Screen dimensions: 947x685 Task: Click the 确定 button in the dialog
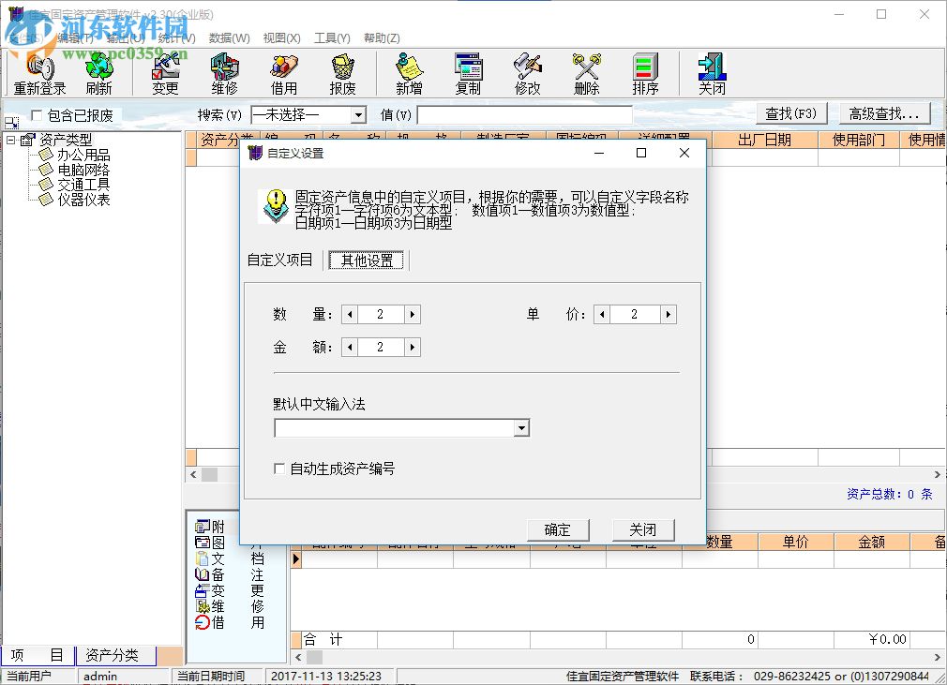click(558, 529)
